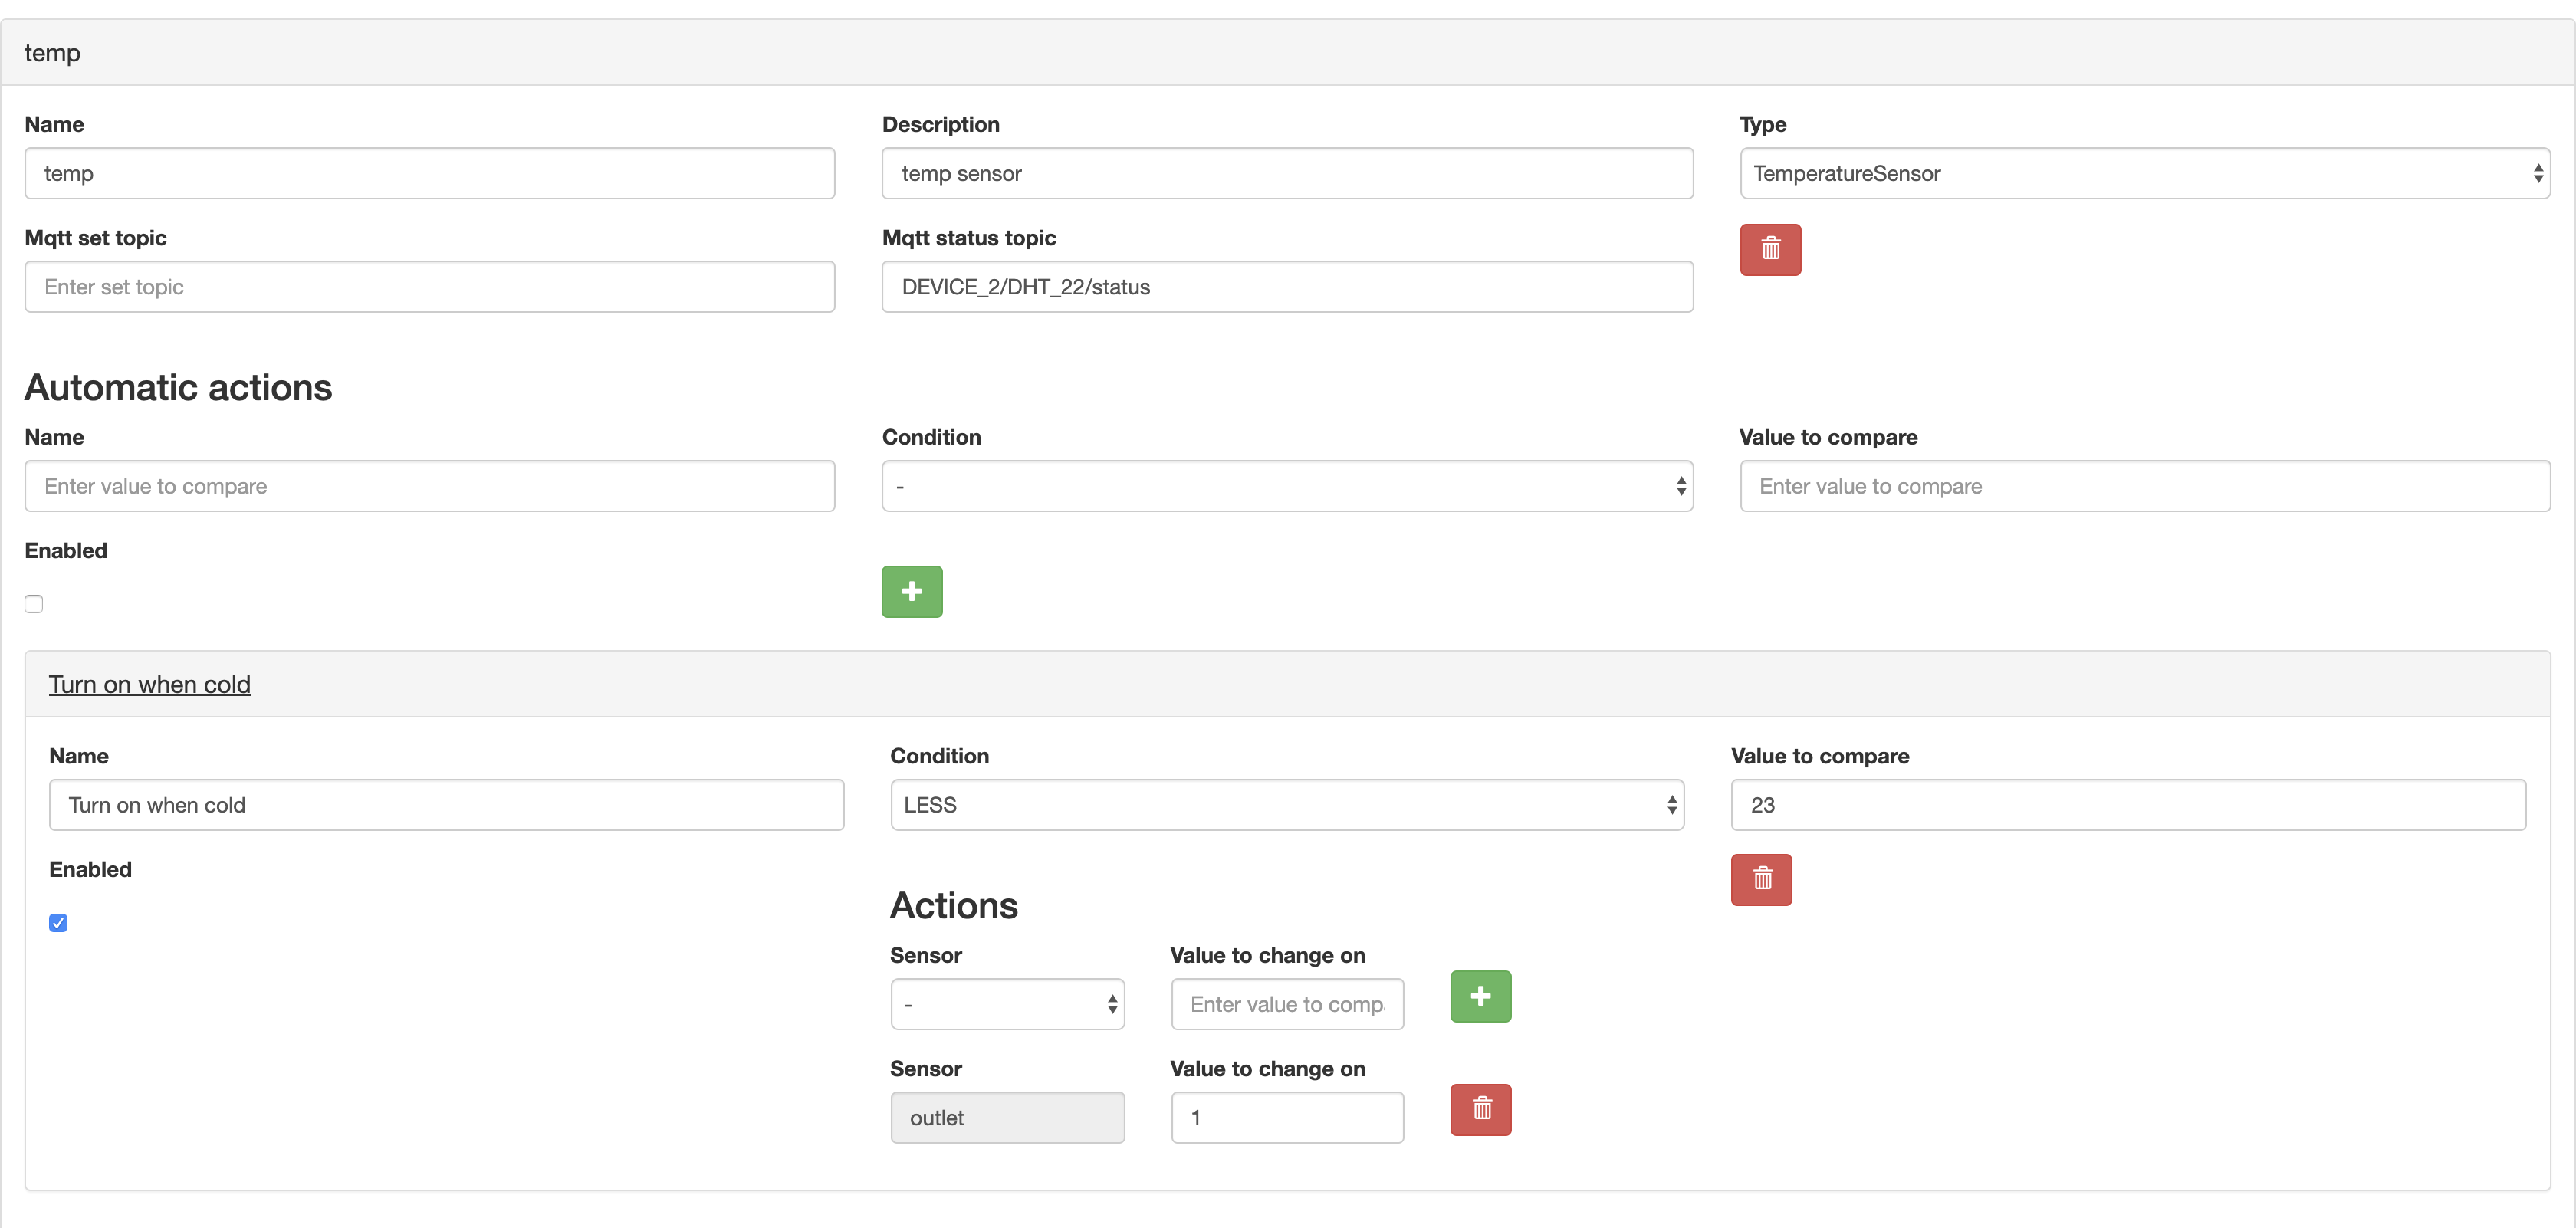
Task: Remove the outlet action via trash icon
Action: coord(1480,1109)
